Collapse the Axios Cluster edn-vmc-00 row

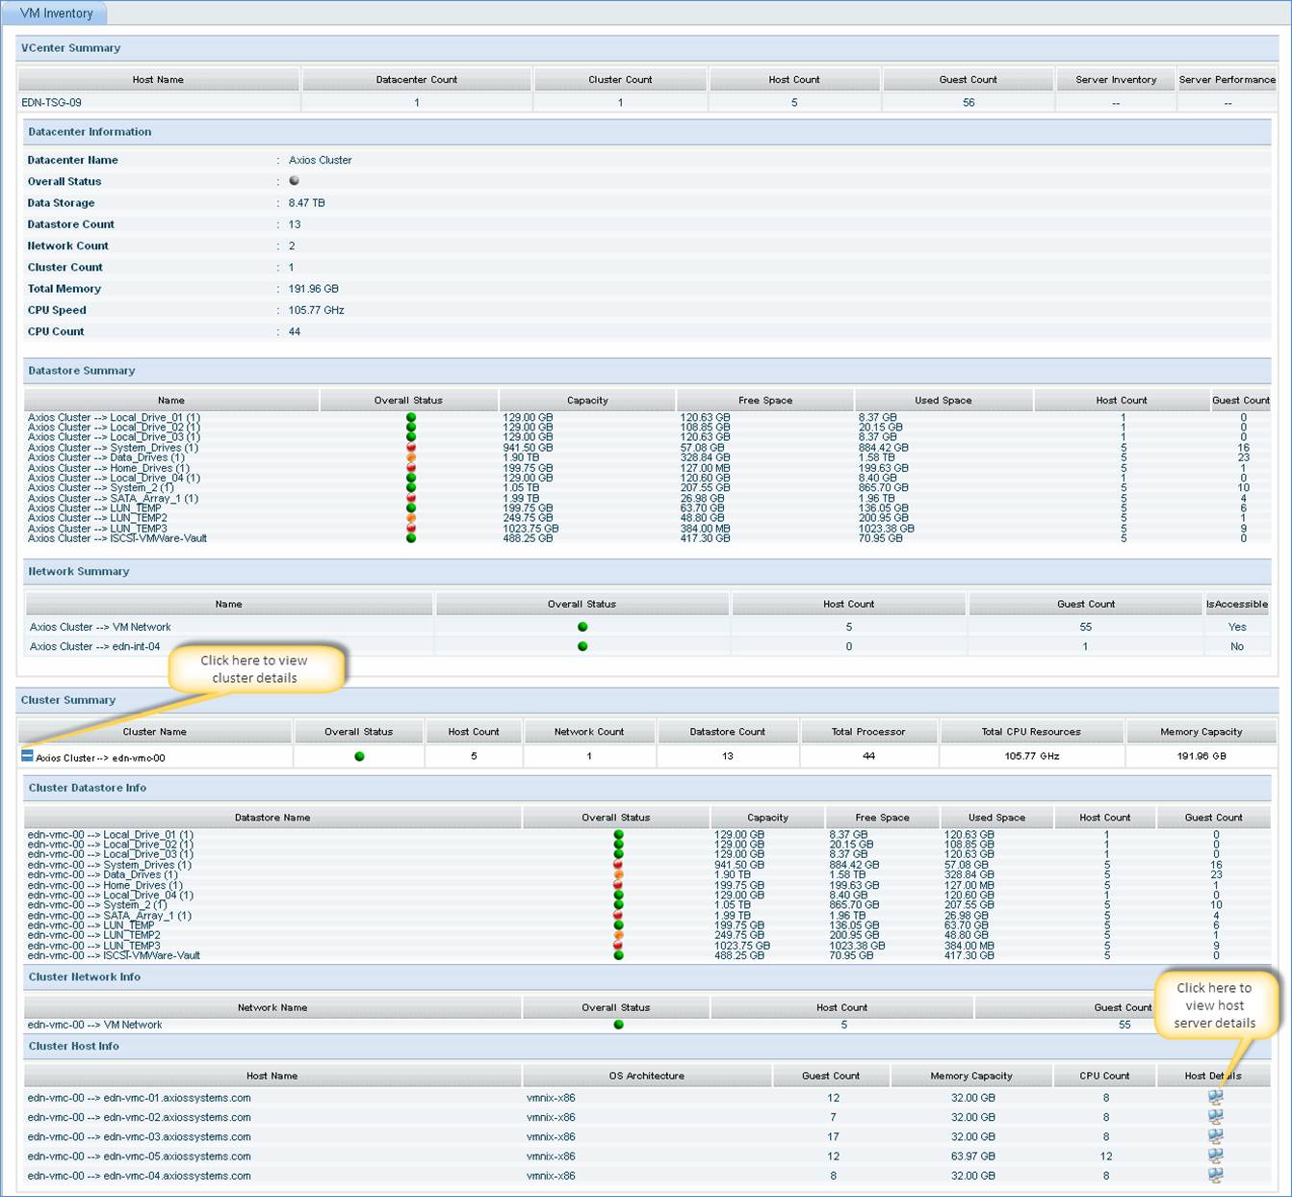click(x=27, y=756)
